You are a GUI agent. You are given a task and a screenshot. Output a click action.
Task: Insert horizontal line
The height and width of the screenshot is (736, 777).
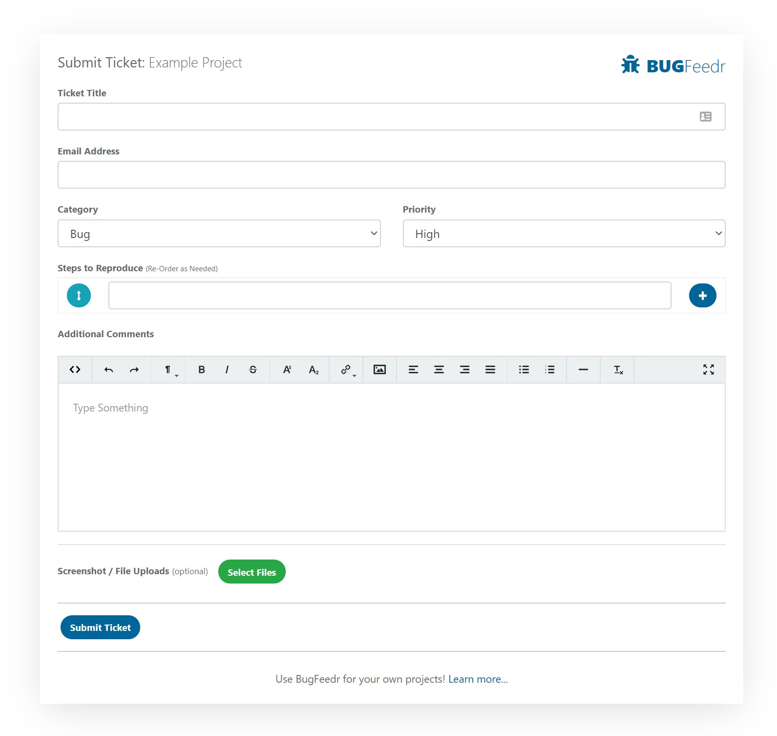click(583, 369)
